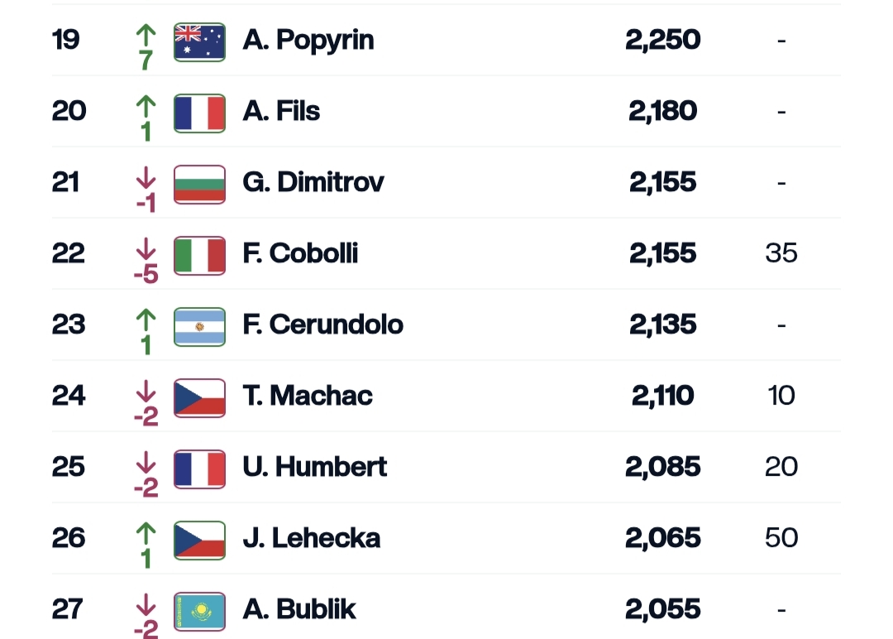Open T. Machac's player page
Image resolution: width=893 pixels, height=639 pixels.
click(x=308, y=396)
